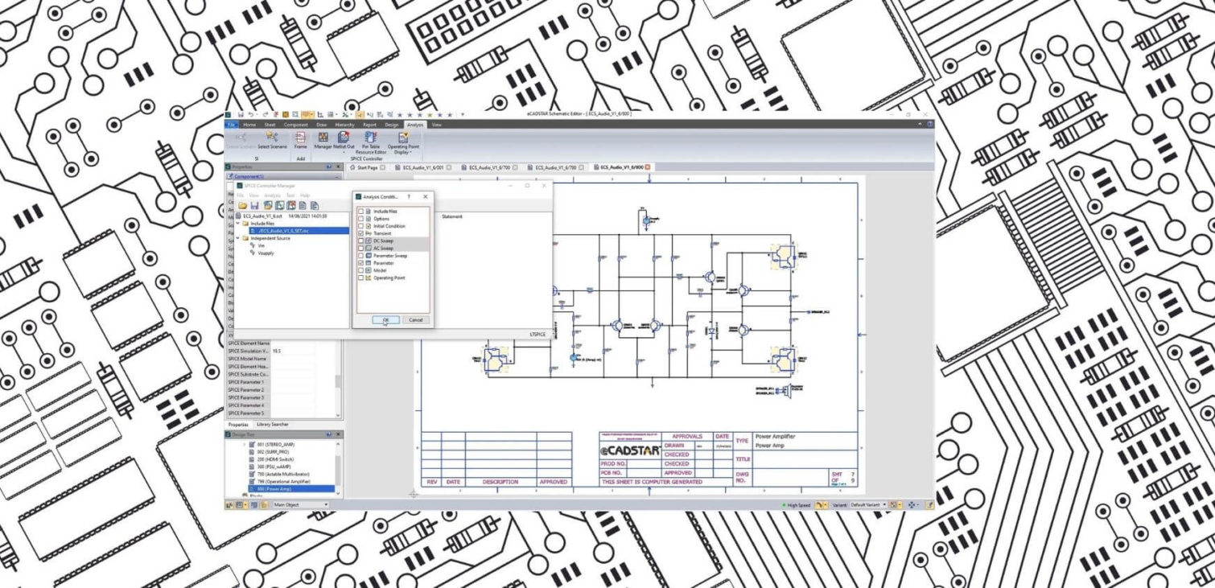Click the third status bar icon left of Main Object
The width and height of the screenshot is (1215, 588).
pyautogui.click(x=254, y=504)
